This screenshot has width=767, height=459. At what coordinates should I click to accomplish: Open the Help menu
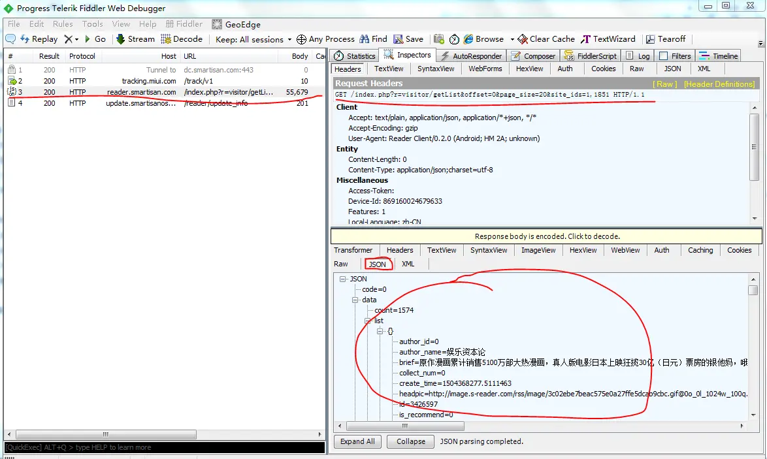tap(147, 24)
